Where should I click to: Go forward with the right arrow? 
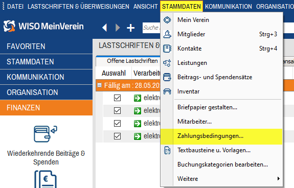click(118, 28)
